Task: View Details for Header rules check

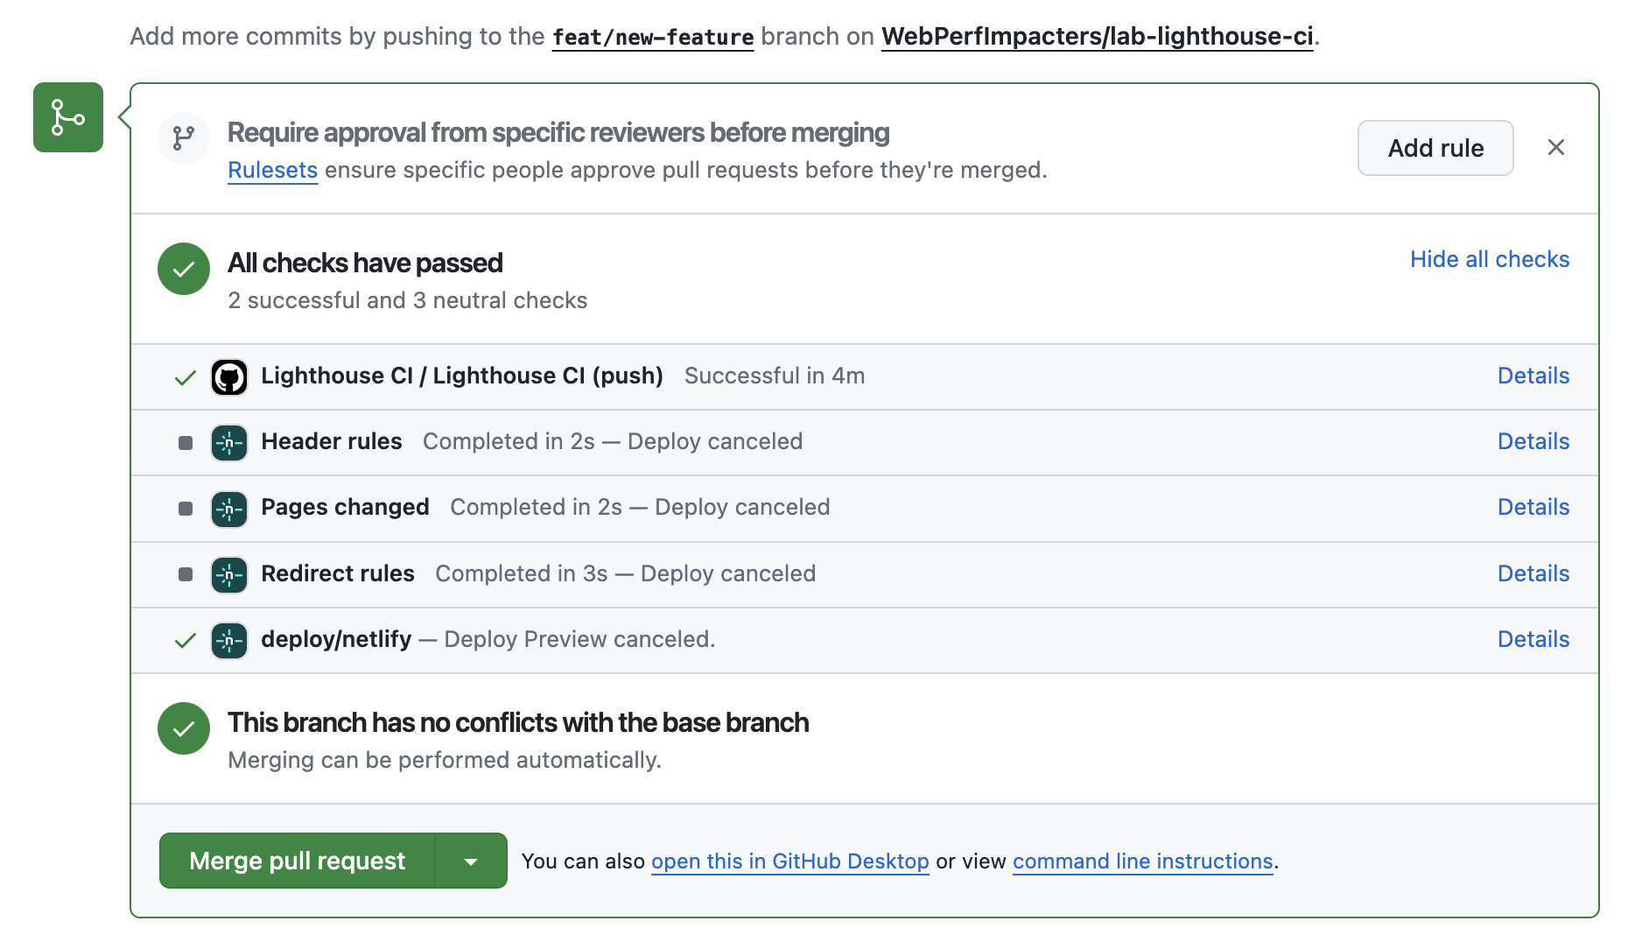Action: 1533,441
